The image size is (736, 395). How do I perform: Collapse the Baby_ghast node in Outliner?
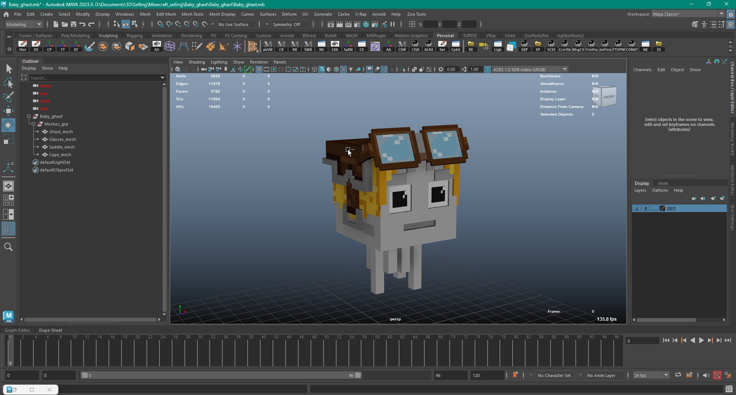(29, 116)
